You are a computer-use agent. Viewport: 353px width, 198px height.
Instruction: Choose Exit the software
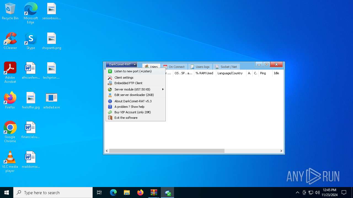[x=136, y=118]
